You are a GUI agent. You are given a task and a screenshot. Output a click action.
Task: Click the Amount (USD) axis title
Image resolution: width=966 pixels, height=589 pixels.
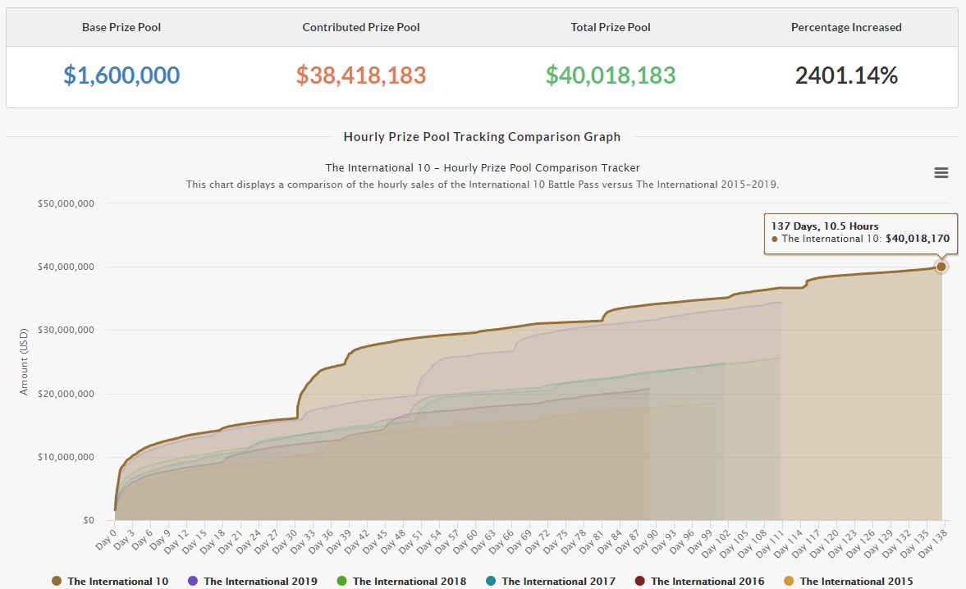[x=24, y=361]
